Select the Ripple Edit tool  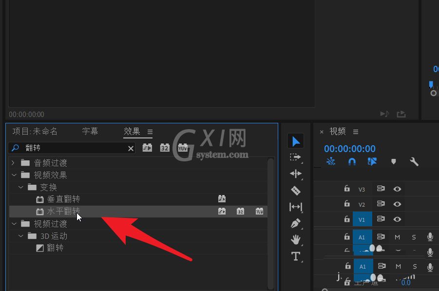[x=296, y=174]
